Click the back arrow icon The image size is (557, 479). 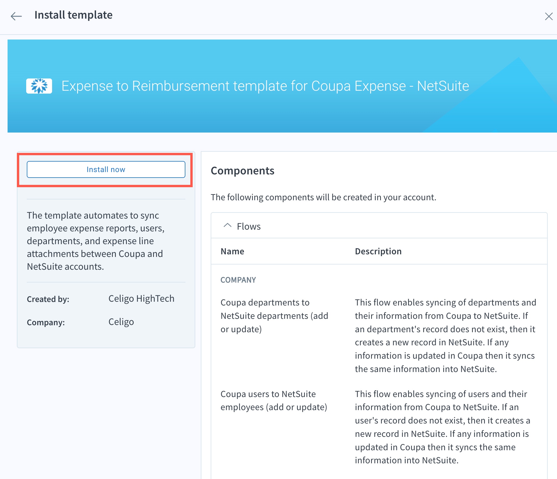pos(16,16)
